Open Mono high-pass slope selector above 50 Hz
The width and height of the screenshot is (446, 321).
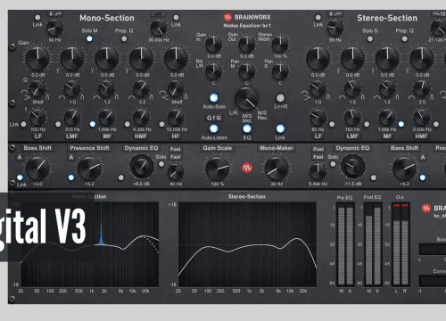pos(55,14)
